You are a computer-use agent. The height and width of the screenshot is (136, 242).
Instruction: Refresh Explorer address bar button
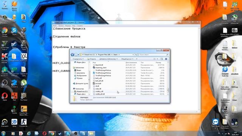click(136, 55)
